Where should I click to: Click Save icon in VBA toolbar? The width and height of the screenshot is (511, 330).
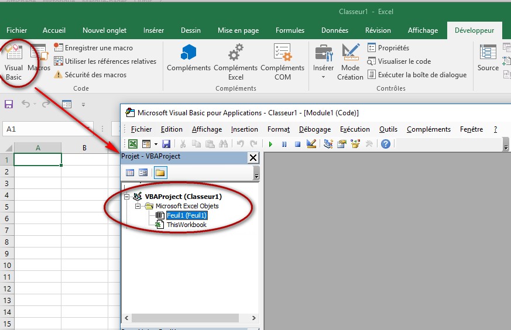coord(166,144)
